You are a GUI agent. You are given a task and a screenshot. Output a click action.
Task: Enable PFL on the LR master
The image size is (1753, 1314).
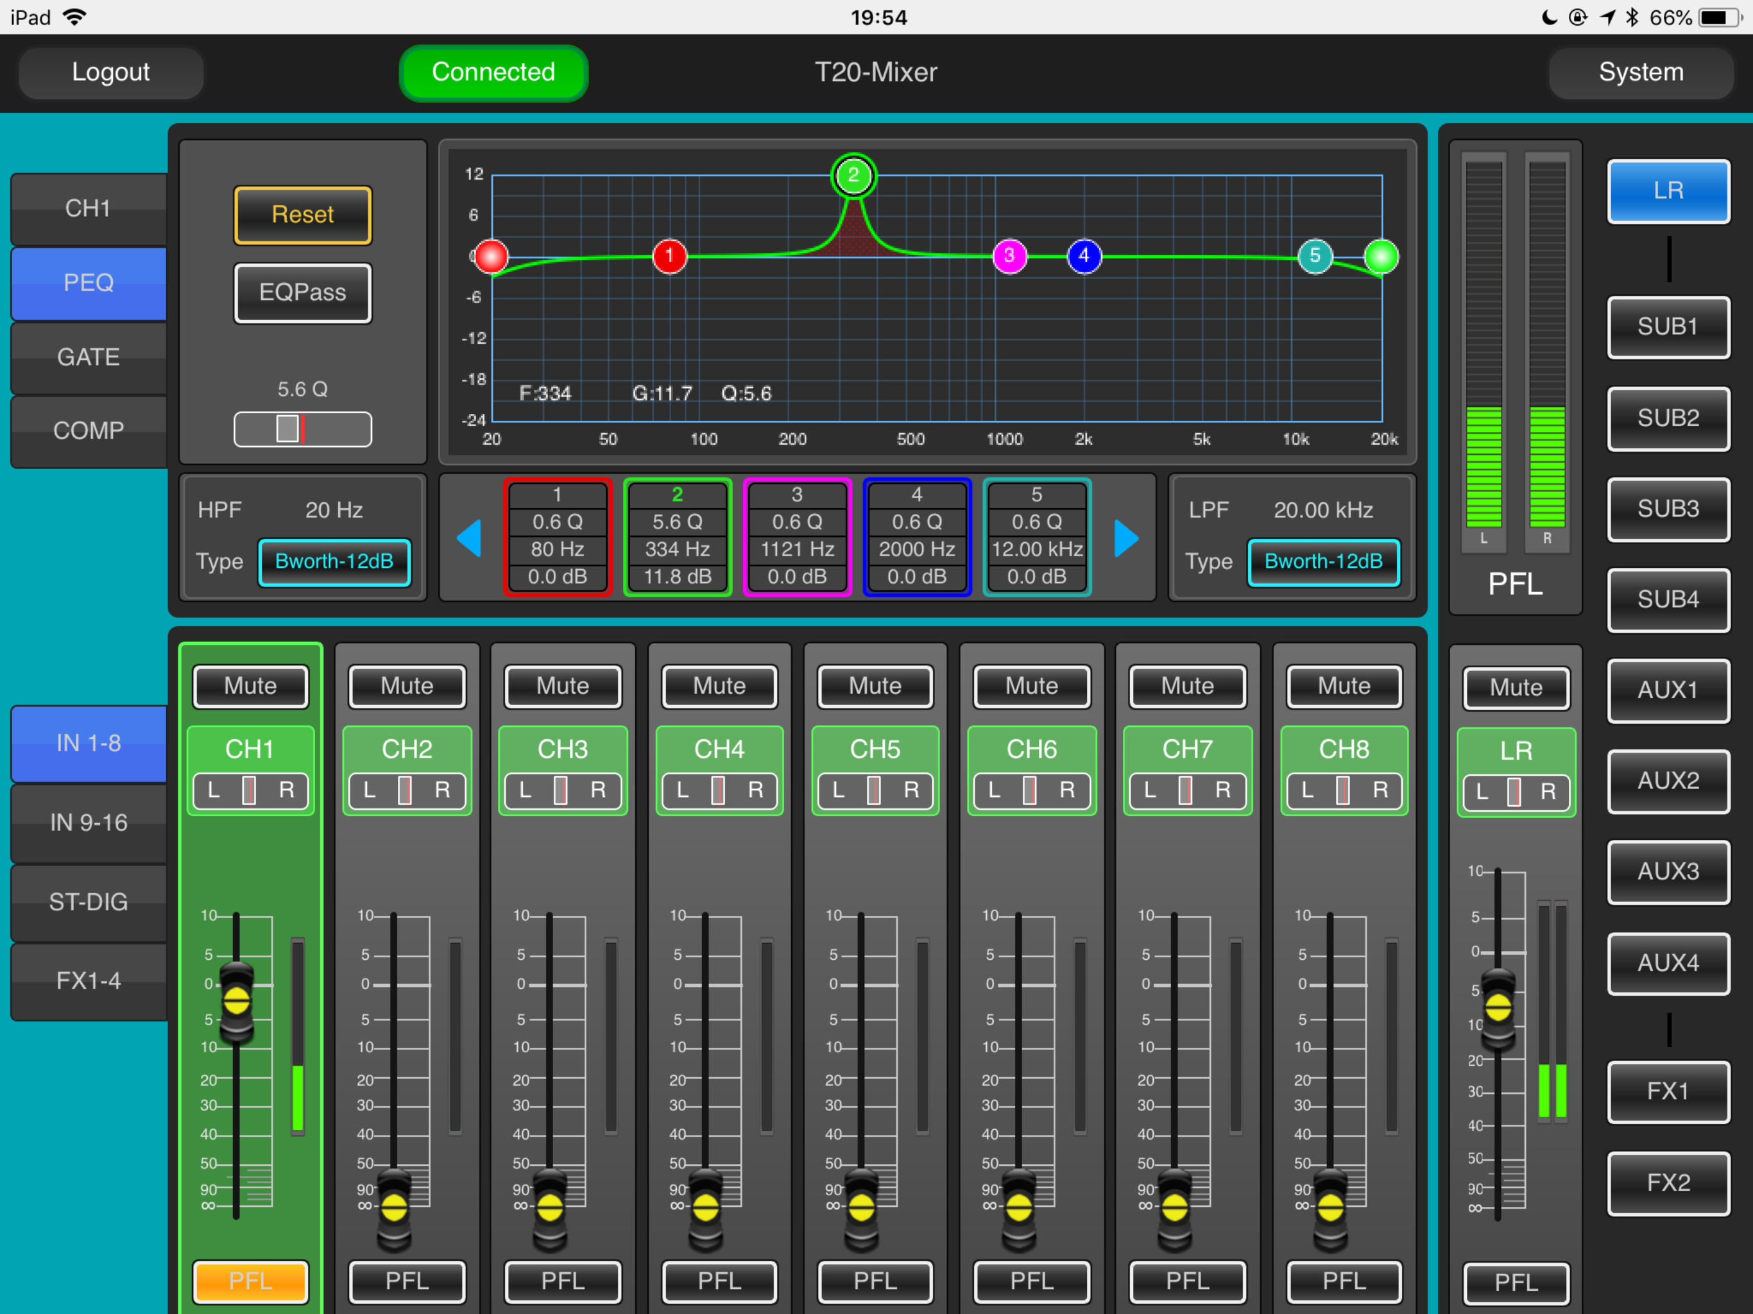tap(1516, 1283)
